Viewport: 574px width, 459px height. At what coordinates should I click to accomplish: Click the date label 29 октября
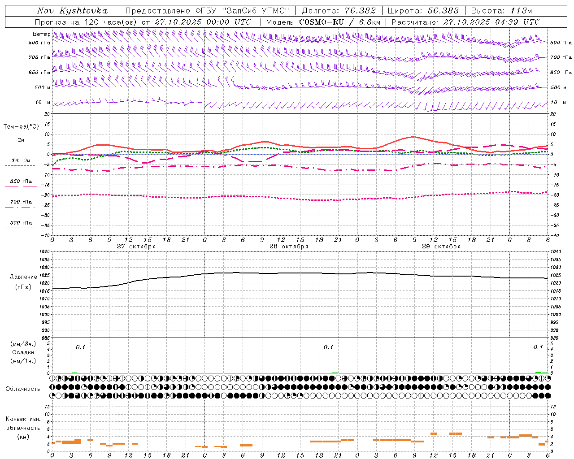[x=441, y=247]
